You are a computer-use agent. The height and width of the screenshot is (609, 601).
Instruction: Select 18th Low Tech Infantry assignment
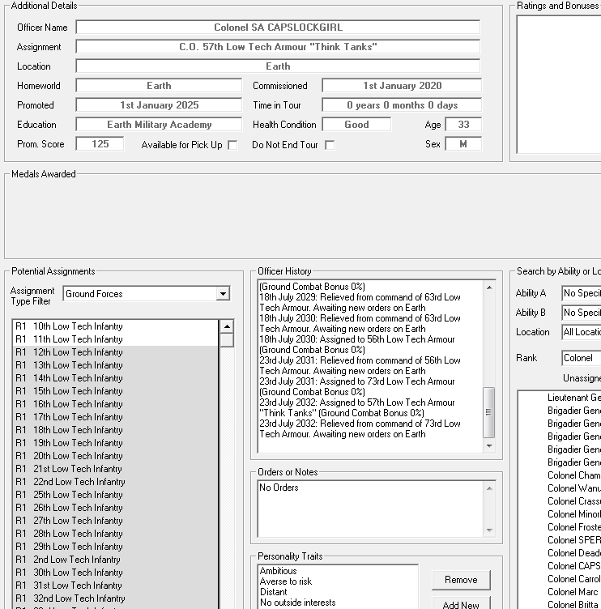(x=115, y=430)
